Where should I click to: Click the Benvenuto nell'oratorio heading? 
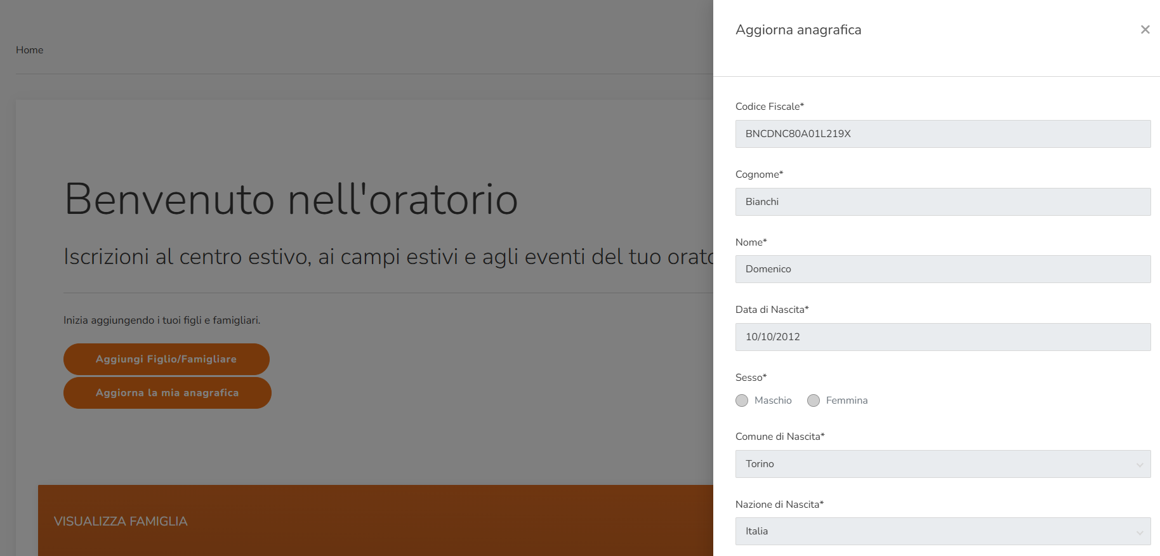(x=291, y=199)
